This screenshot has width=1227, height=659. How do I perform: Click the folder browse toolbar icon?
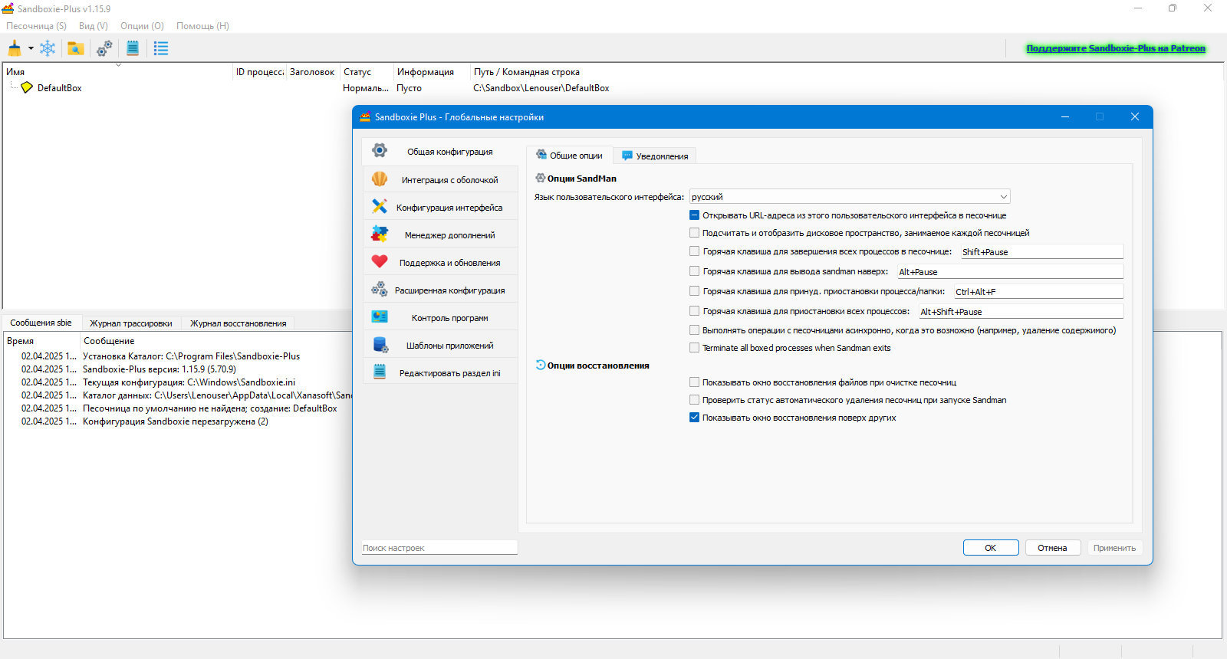[x=75, y=48]
